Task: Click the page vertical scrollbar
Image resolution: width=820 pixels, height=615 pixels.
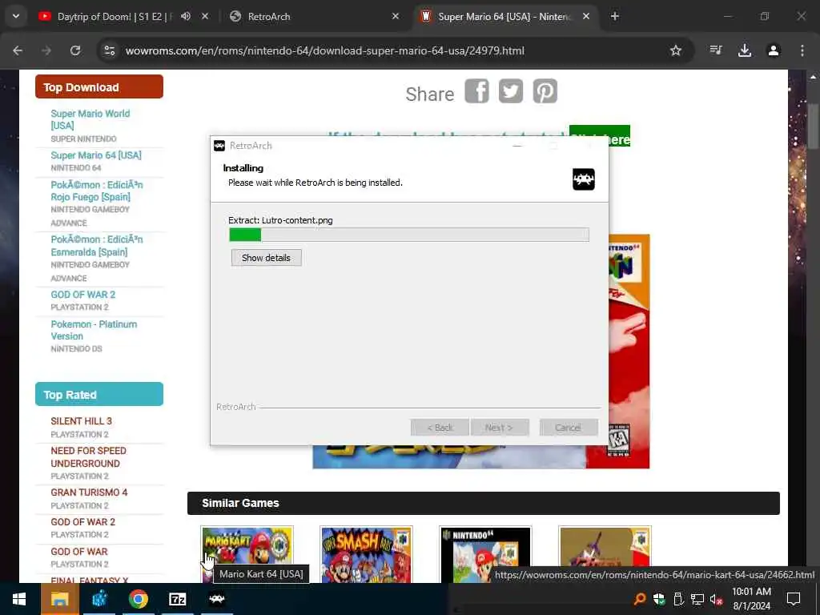Action: click(x=814, y=126)
